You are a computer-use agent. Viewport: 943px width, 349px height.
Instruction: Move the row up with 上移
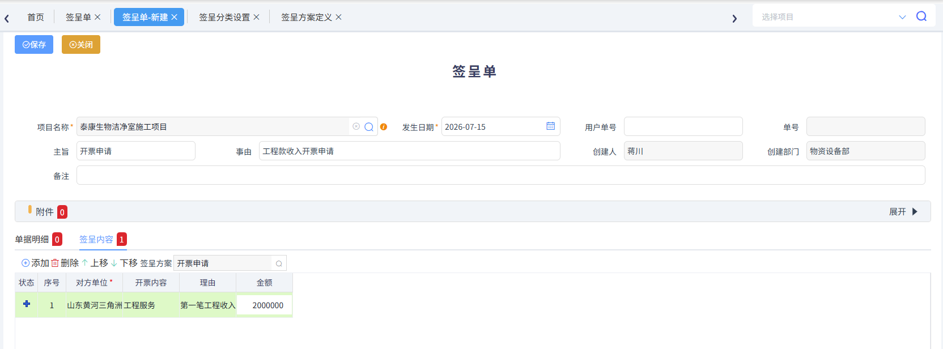95,263
